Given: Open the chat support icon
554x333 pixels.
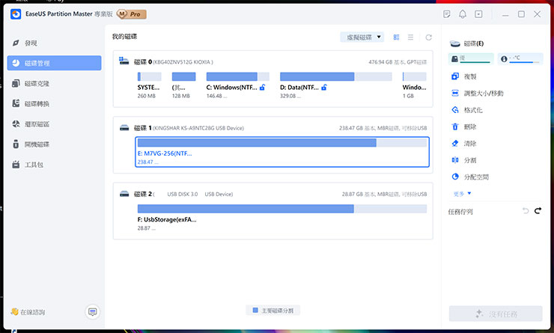Looking at the screenshot, I should pos(93,312).
